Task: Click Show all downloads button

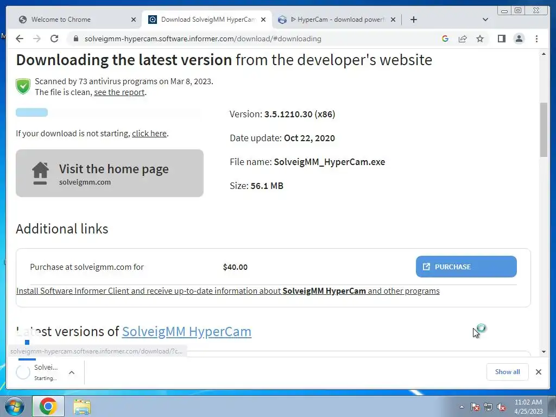Action: (x=508, y=371)
